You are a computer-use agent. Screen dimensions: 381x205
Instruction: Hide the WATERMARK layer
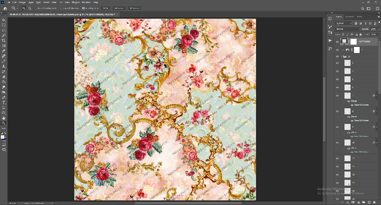coord(337,42)
